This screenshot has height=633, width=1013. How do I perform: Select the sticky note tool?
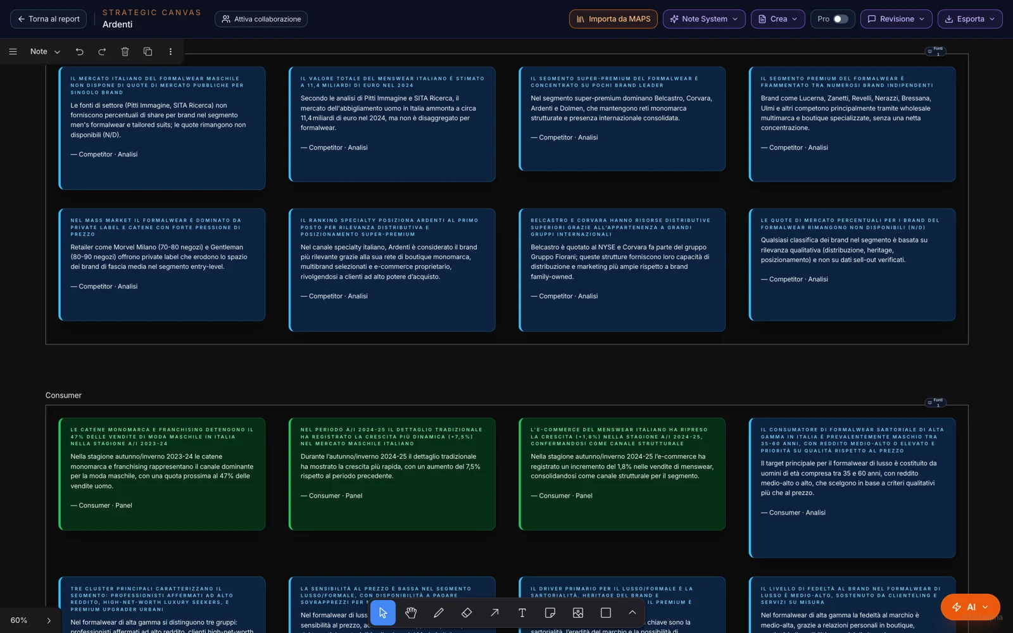click(550, 613)
